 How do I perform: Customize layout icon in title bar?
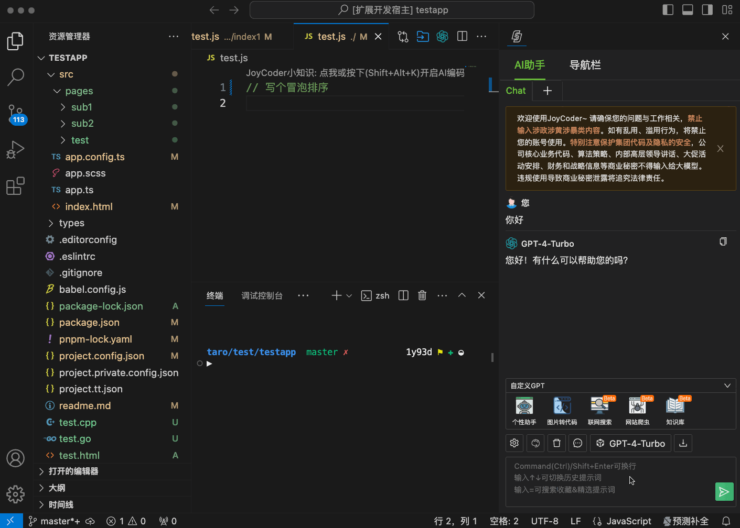point(727,10)
